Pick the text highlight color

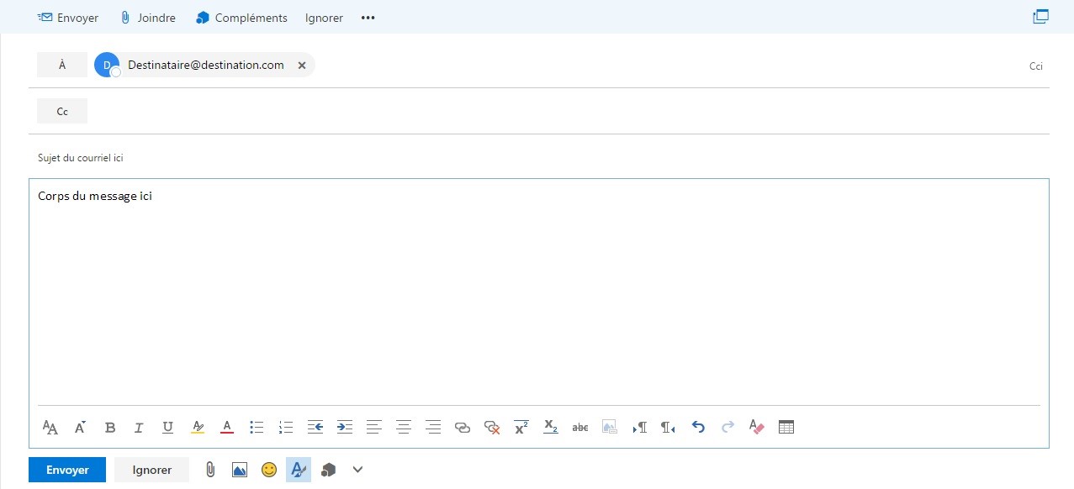pyautogui.click(x=198, y=428)
